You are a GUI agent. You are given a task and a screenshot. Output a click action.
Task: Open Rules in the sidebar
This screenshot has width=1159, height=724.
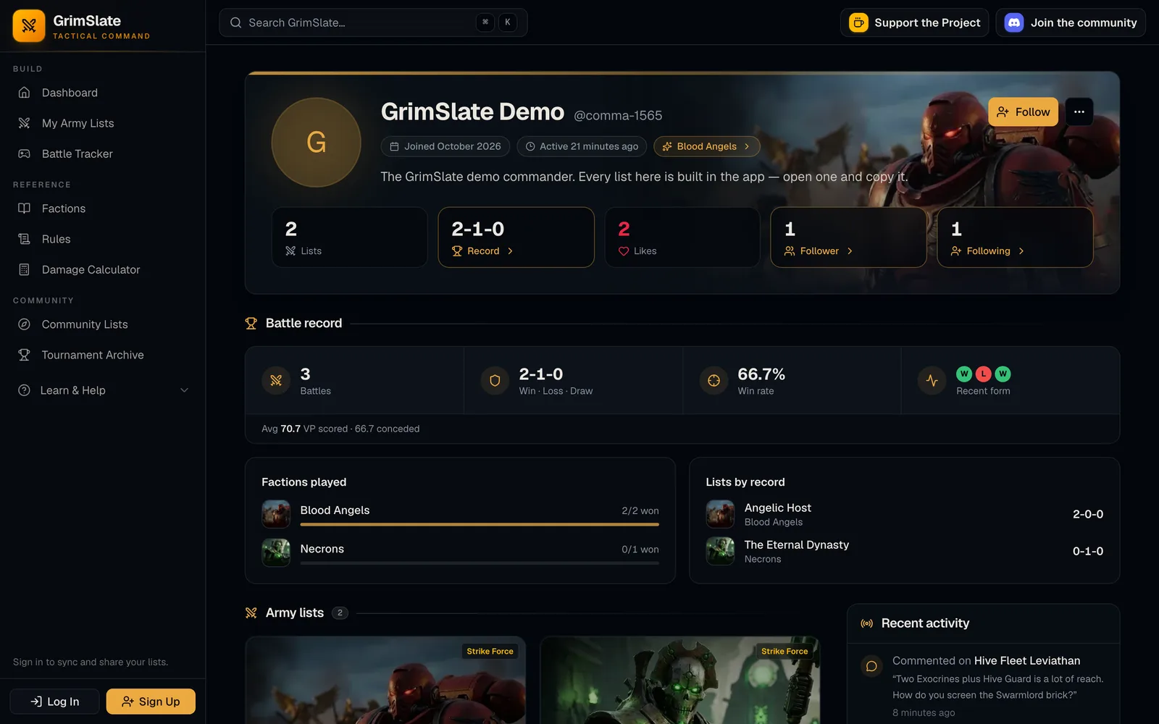click(103, 239)
